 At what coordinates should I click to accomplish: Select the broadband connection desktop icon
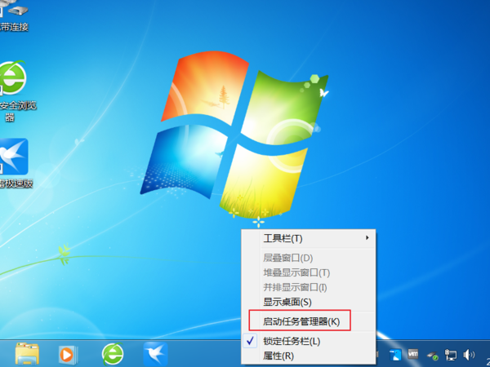[x=14, y=16]
